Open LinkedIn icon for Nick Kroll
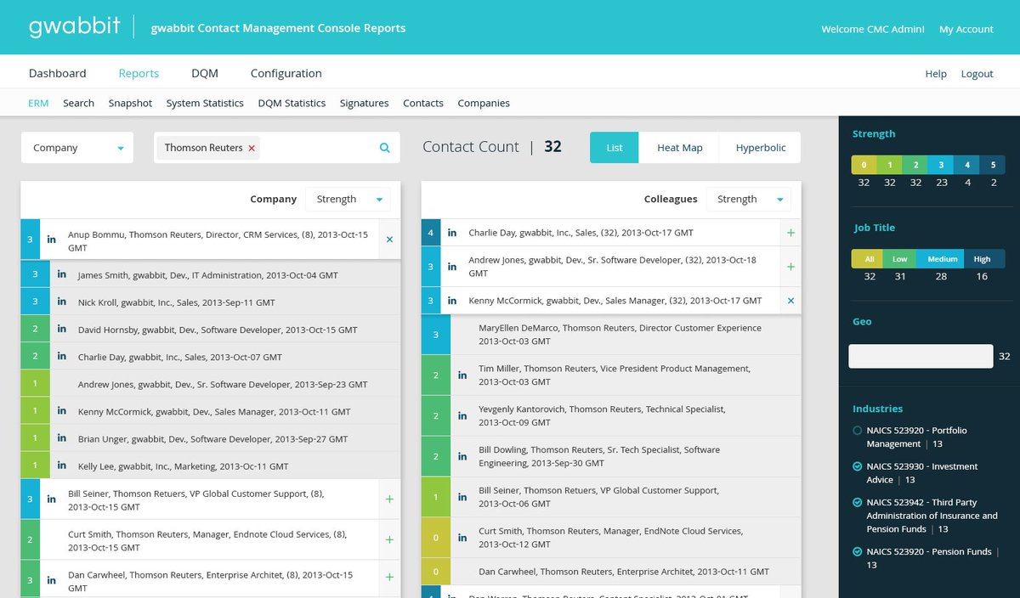 61,302
